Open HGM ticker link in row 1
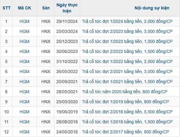This screenshot has width=180, height=137. [x=24, y=21]
